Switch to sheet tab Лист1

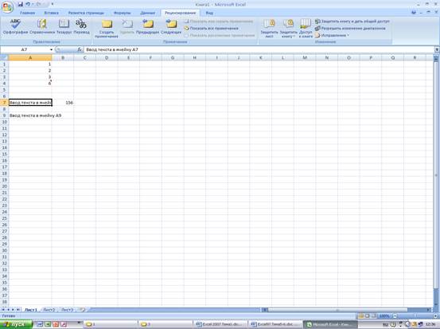pos(31,310)
